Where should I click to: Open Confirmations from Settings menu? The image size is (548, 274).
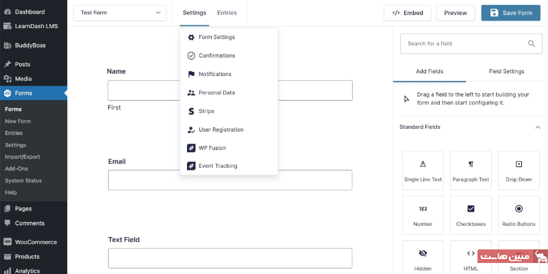pos(216,55)
